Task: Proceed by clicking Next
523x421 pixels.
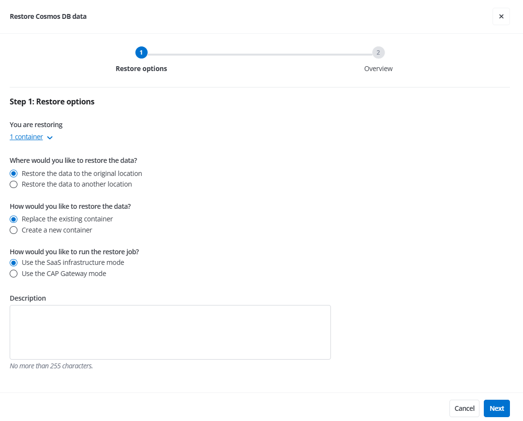Action: pyautogui.click(x=497, y=408)
